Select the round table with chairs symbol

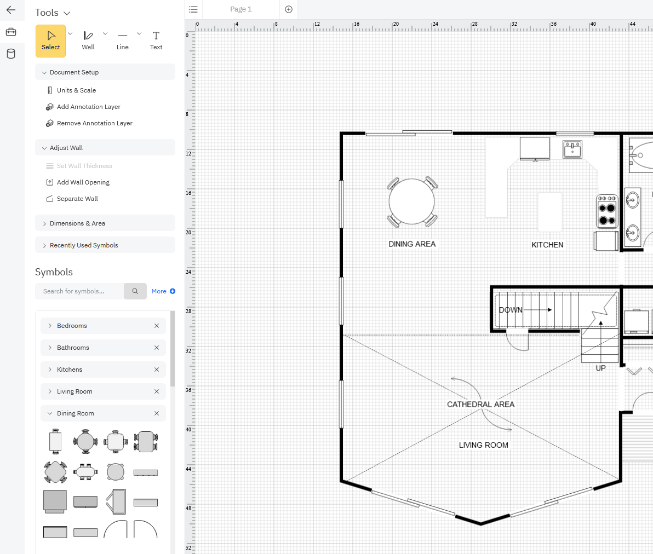85,441
